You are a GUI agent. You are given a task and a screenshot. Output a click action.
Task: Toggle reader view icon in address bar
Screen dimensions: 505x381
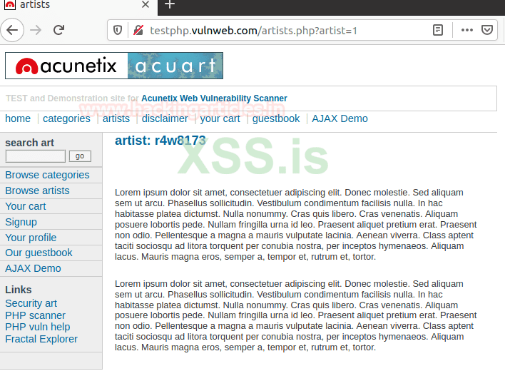438,30
